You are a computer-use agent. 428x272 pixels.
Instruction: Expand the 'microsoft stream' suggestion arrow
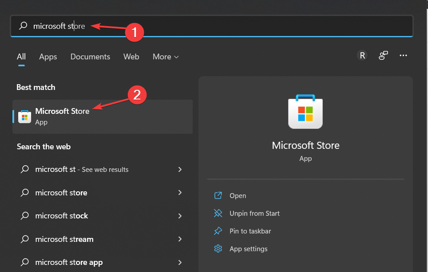pyautogui.click(x=180, y=239)
